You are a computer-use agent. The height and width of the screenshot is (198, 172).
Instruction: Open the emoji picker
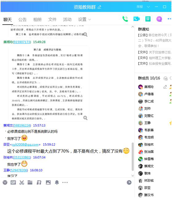pyautogui.click(x=5, y=182)
